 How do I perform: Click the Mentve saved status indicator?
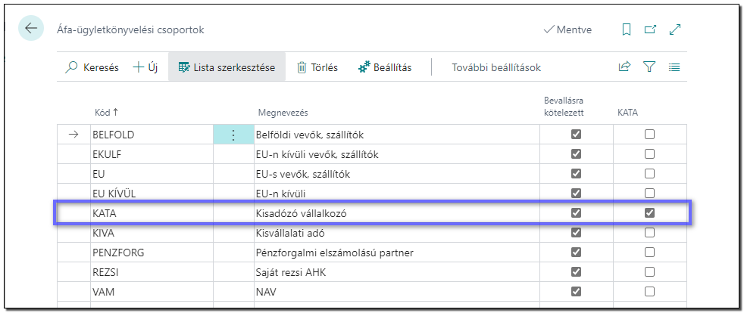[567, 29]
